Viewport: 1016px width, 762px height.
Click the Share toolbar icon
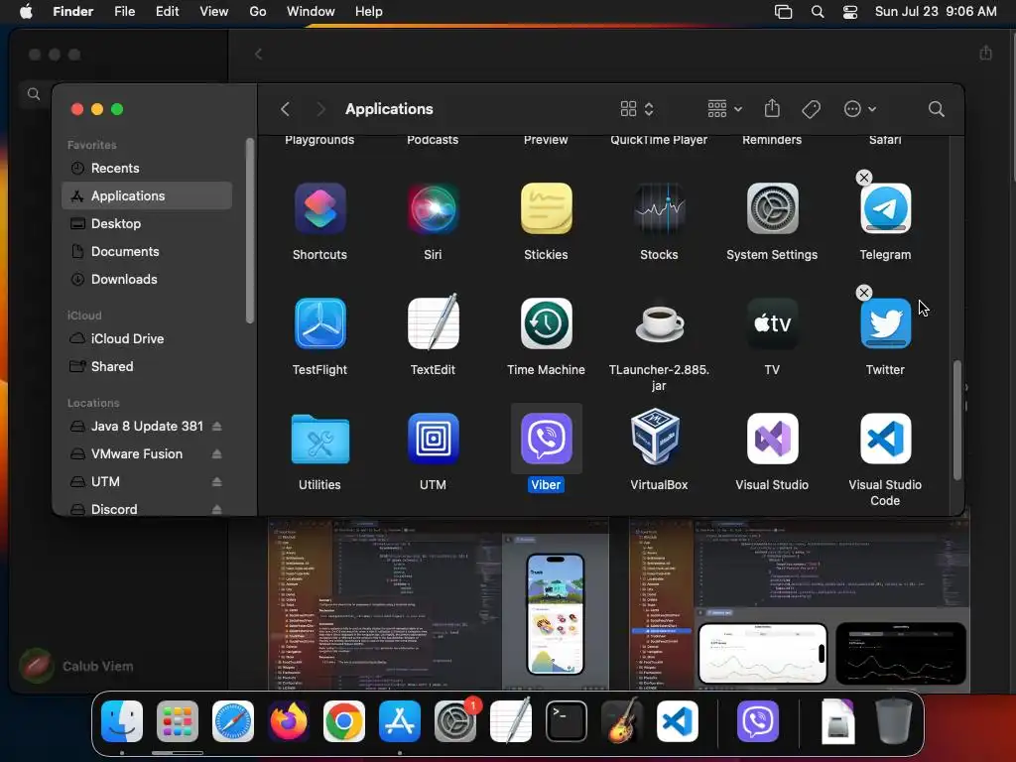click(772, 108)
